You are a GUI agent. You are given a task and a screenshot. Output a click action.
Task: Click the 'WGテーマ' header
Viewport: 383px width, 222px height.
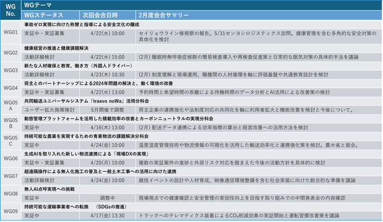pos(201,5)
